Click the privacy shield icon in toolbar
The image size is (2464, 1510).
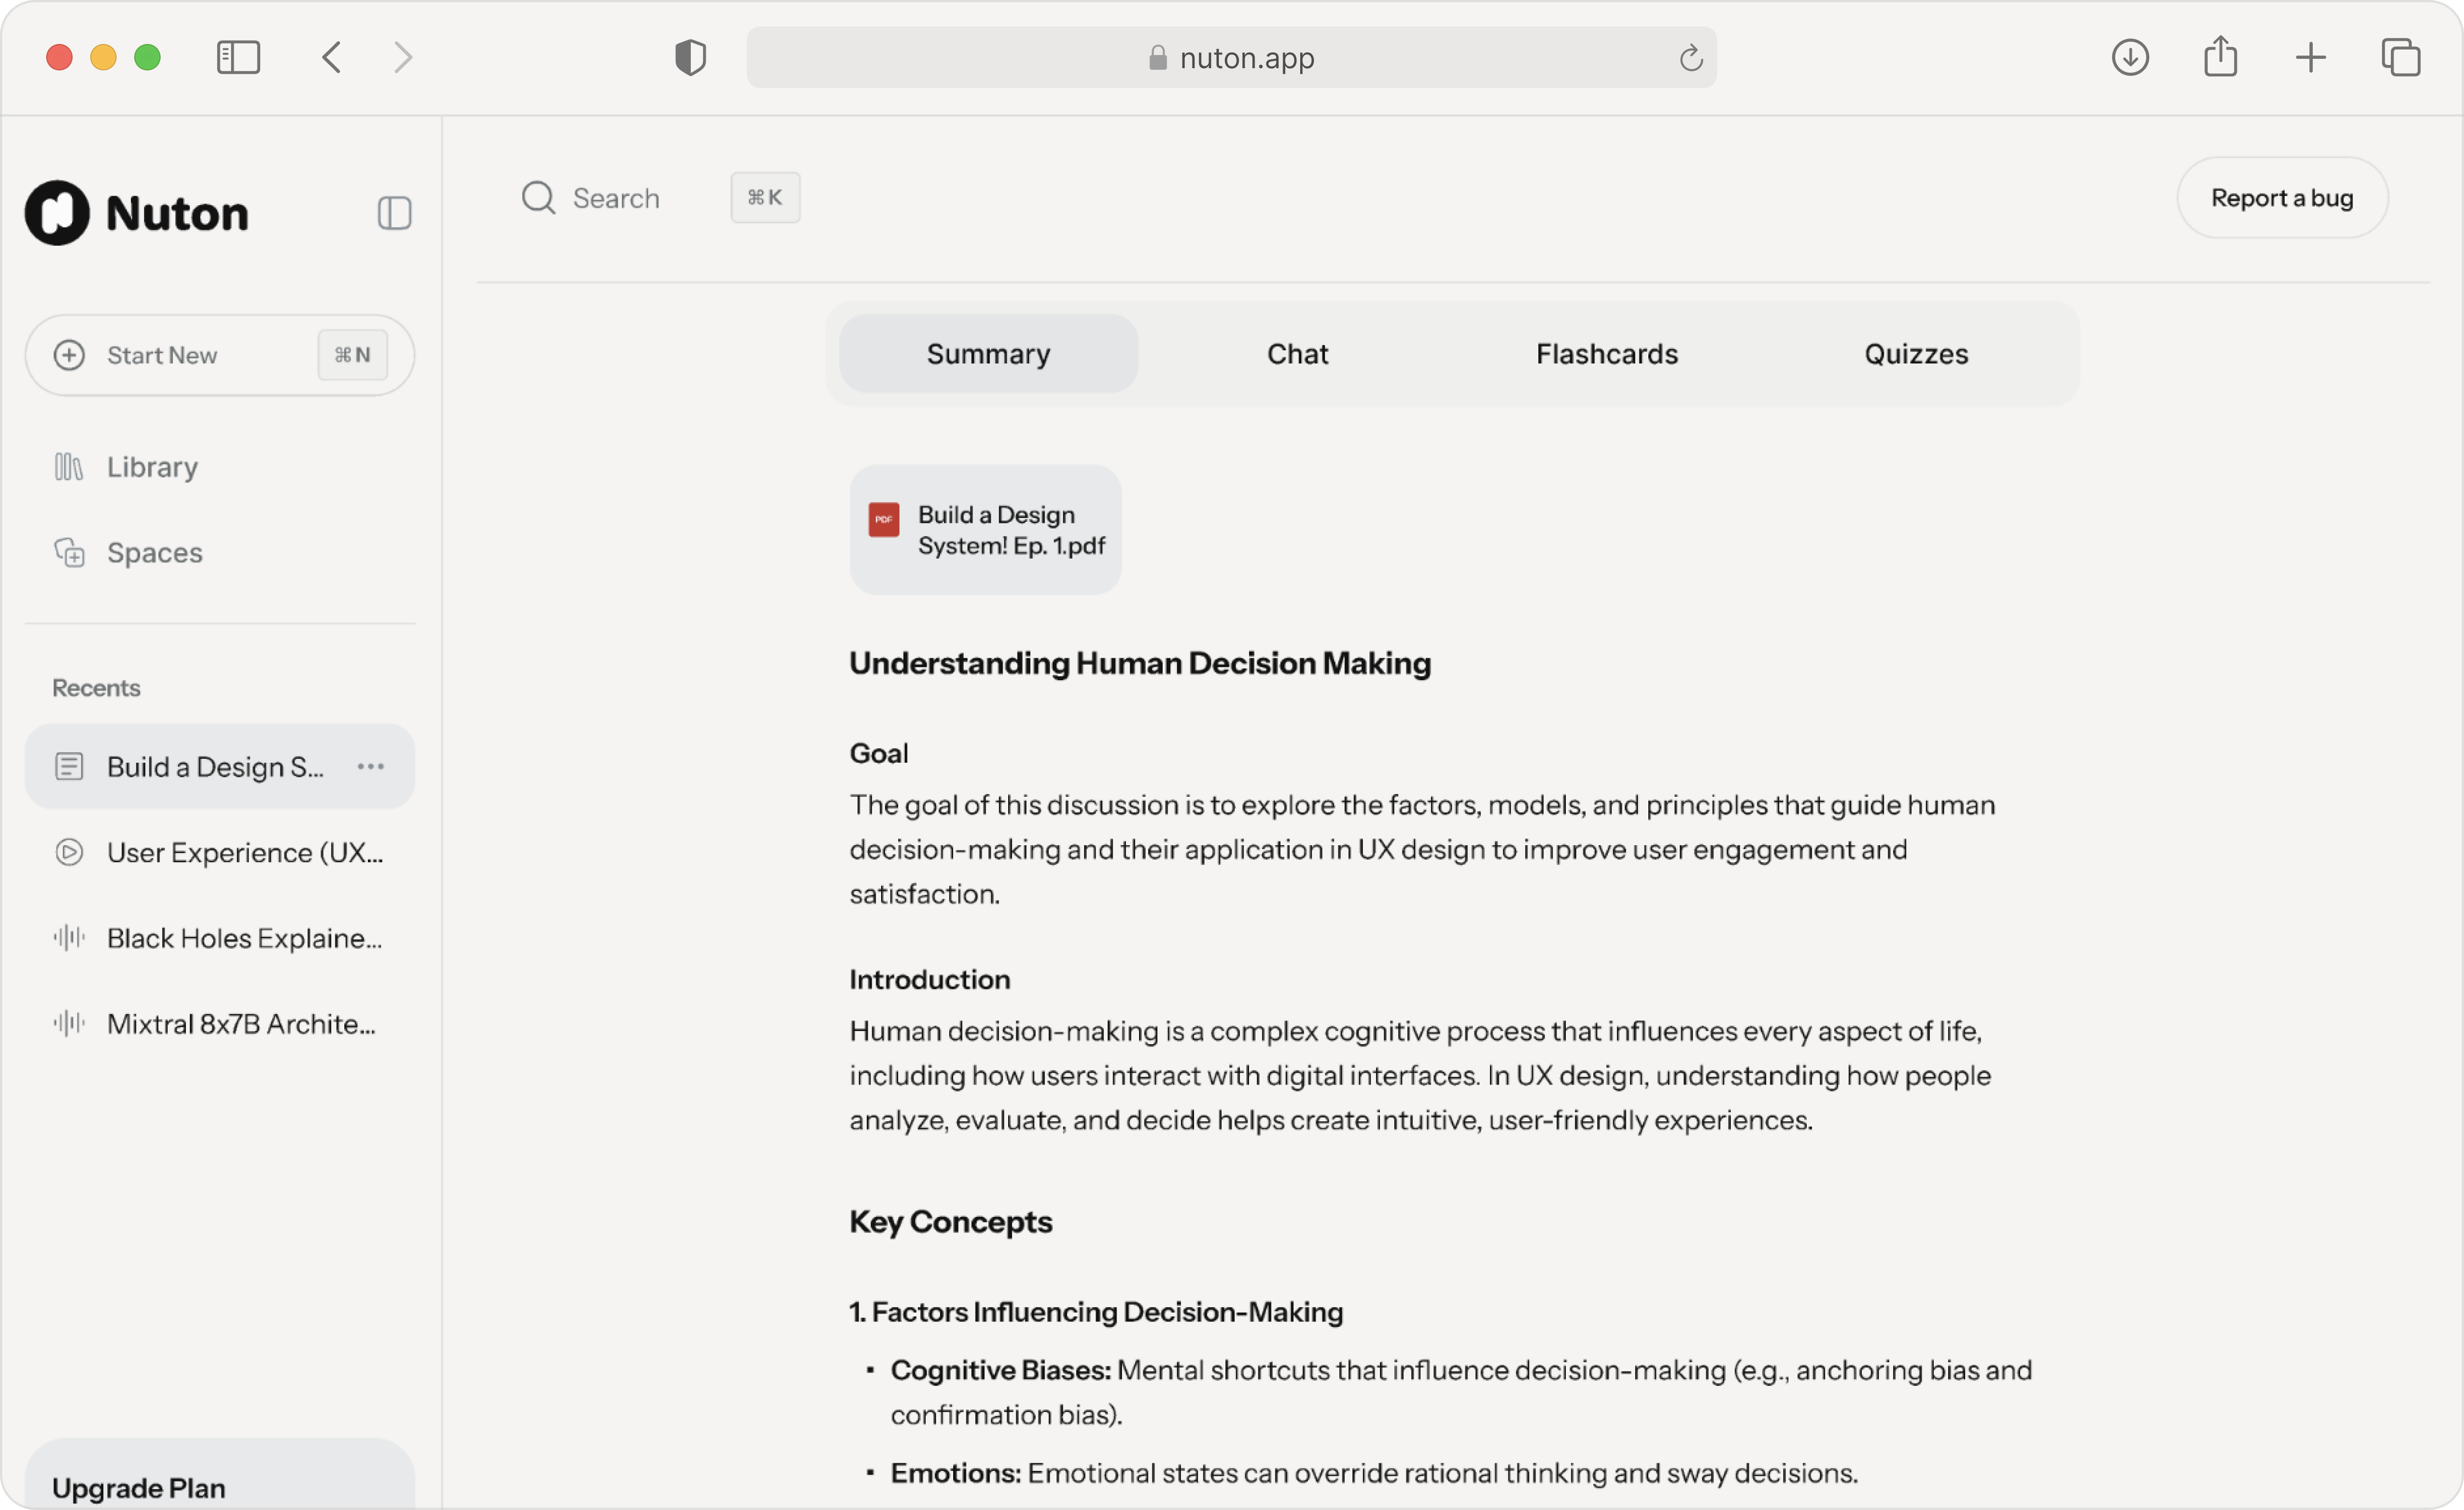pyautogui.click(x=690, y=57)
